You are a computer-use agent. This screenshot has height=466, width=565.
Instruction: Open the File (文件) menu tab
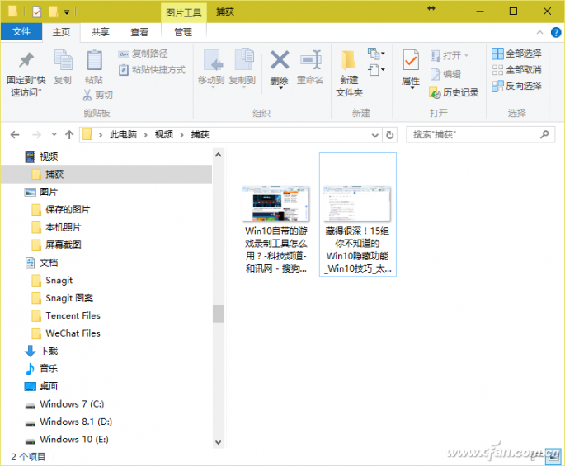click(x=21, y=32)
